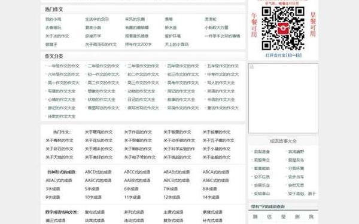The width and height of the screenshot is (359, 224).
Task: Select '9字成语' link
Action: 53,197
